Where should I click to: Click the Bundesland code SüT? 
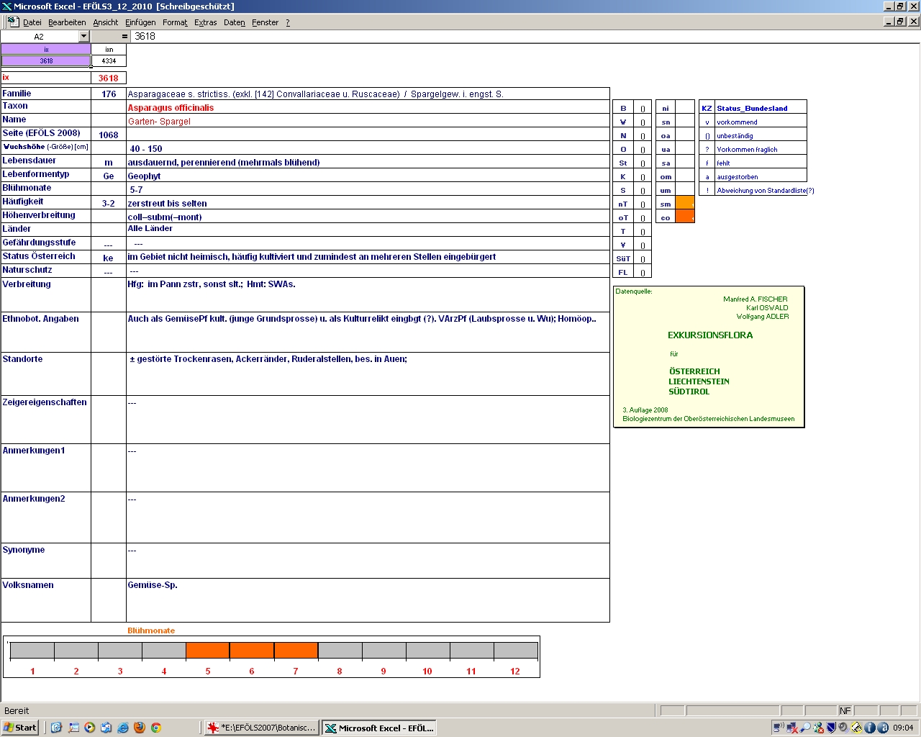click(623, 258)
